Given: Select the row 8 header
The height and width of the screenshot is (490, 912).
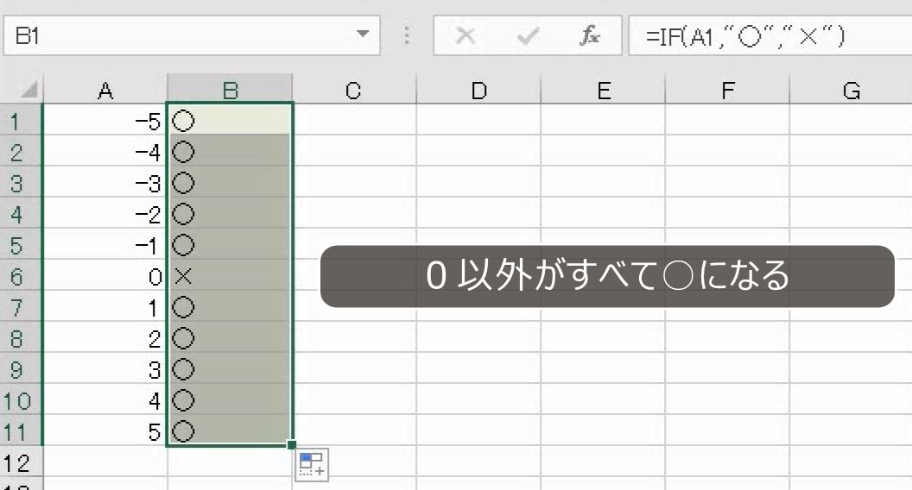Looking at the screenshot, I should click(21, 337).
